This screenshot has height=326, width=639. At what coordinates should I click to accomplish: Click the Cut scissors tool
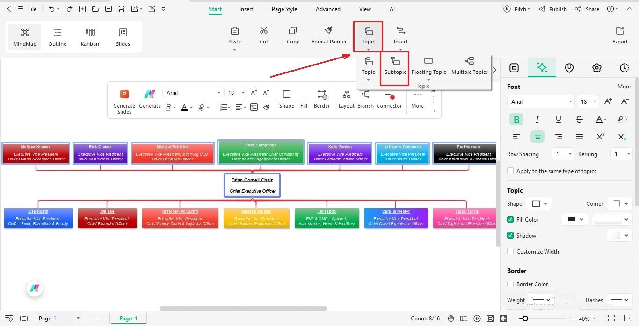pos(264,36)
